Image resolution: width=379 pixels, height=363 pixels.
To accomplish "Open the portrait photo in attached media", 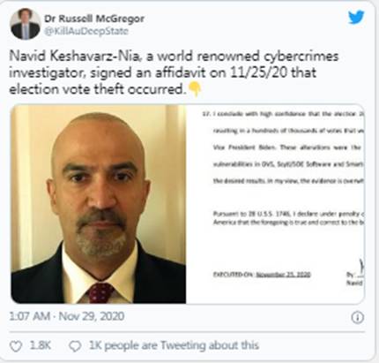I will 98,204.
